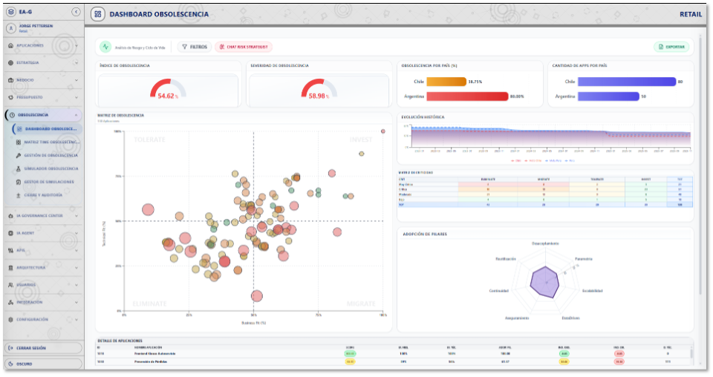Export the dashboard with Exportar button
Screen dimensions: 713x377
coord(671,47)
